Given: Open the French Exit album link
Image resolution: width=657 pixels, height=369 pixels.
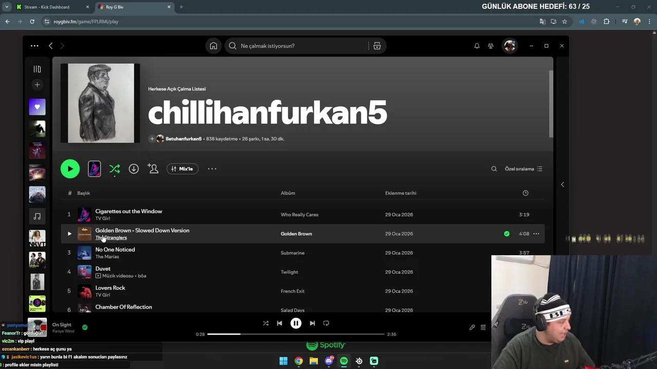Looking at the screenshot, I should pyautogui.click(x=293, y=291).
